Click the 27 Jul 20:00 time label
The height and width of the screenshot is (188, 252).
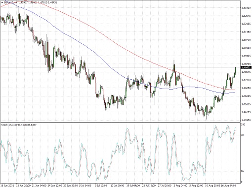tap(165, 186)
